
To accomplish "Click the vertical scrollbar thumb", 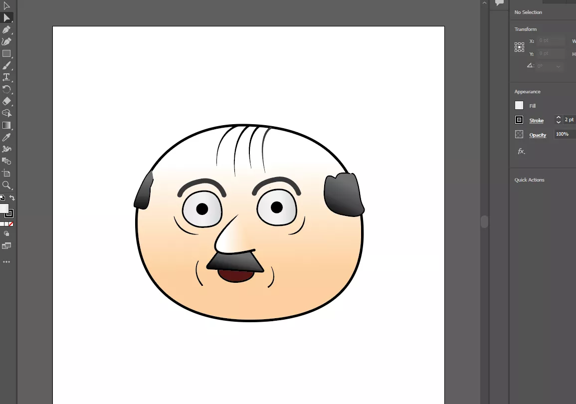I will click(485, 221).
